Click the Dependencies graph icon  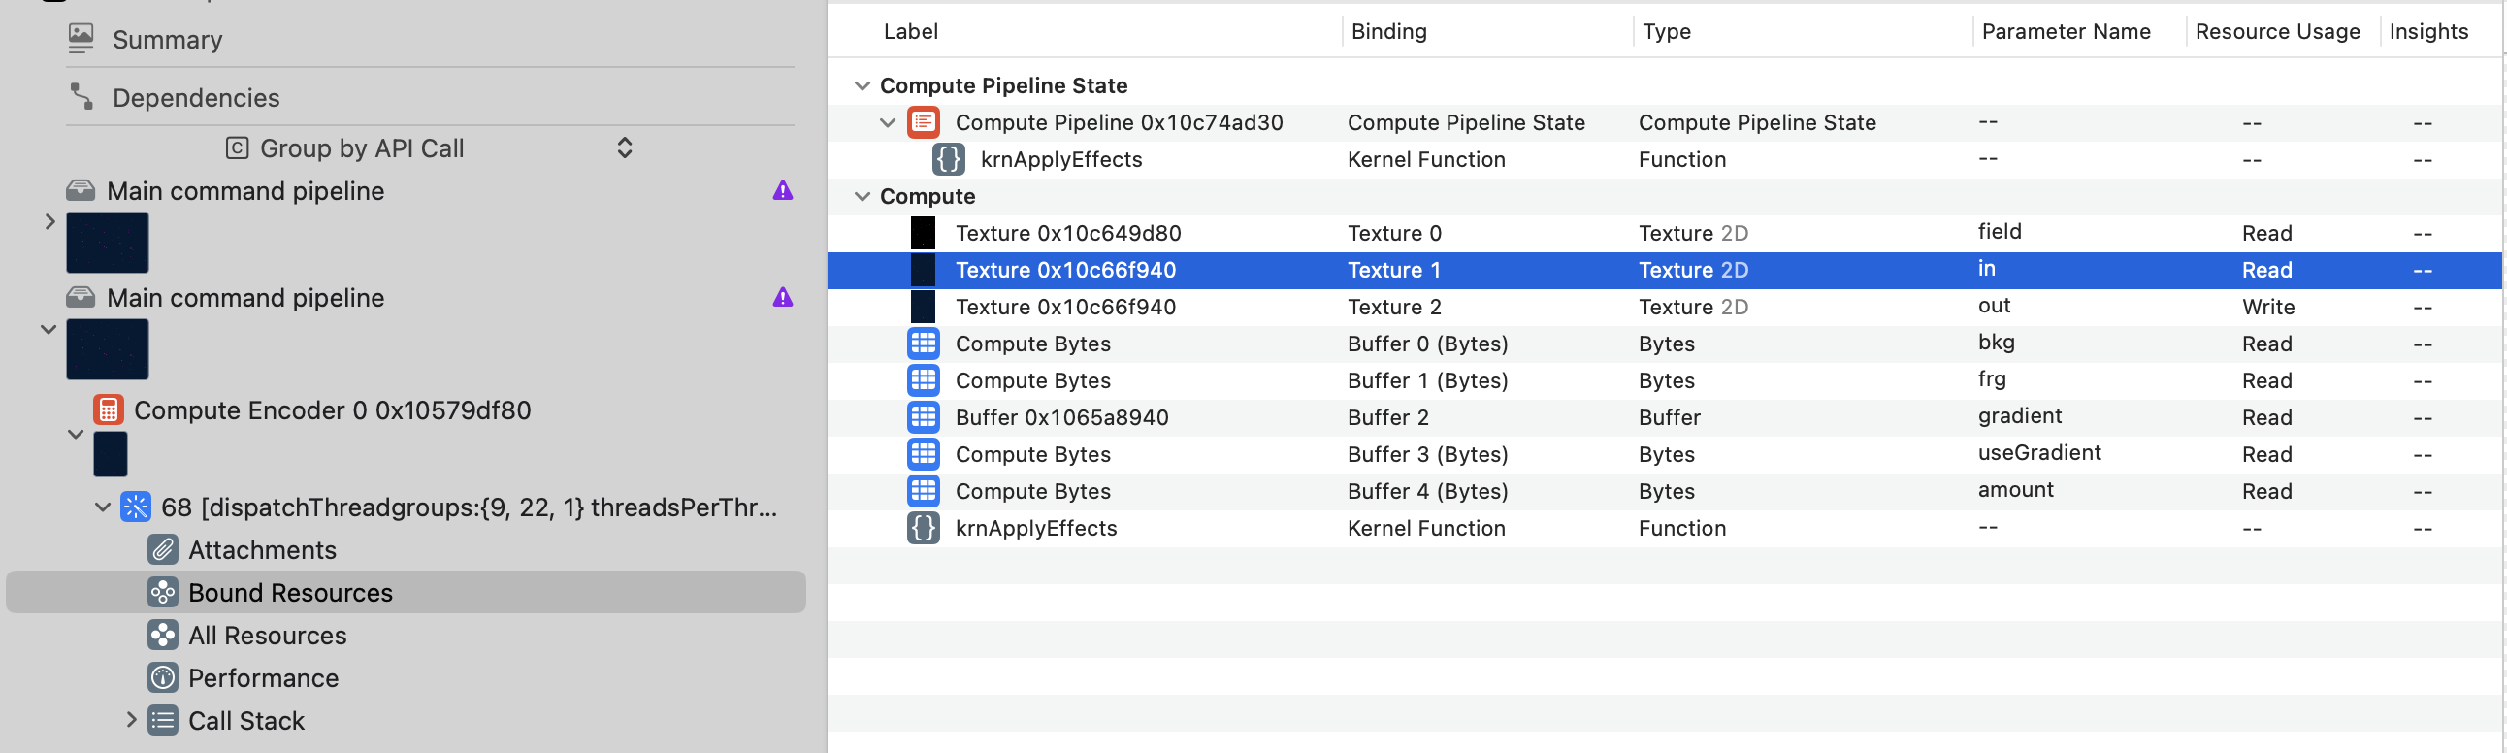(81, 97)
